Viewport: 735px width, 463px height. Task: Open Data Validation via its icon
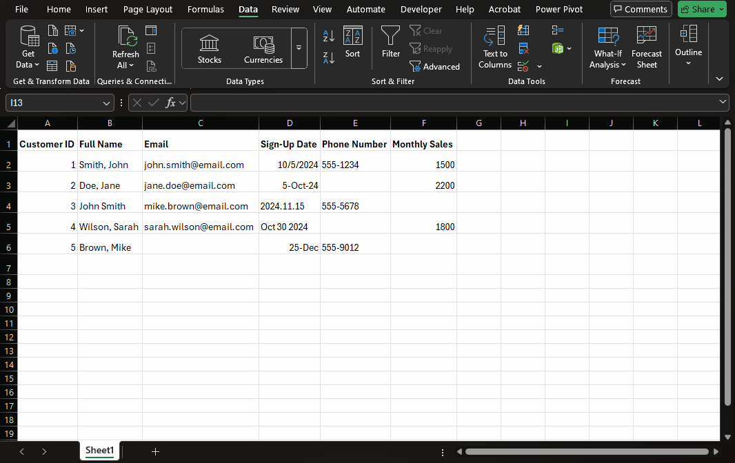pyautogui.click(x=523, y=65)
